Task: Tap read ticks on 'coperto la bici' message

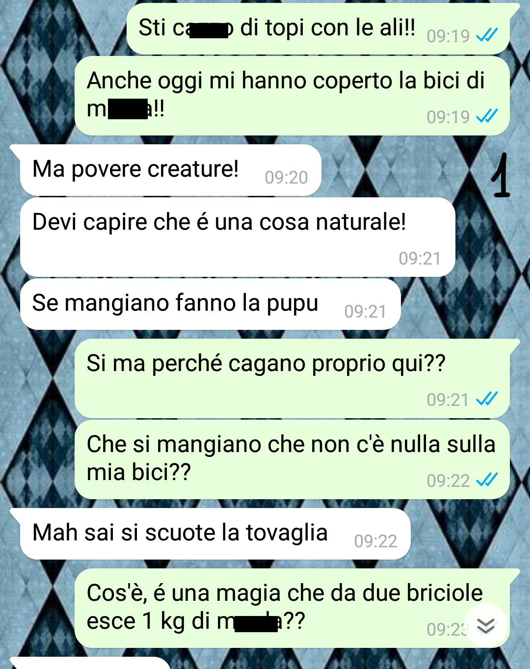Action: (x=487, y=116)
